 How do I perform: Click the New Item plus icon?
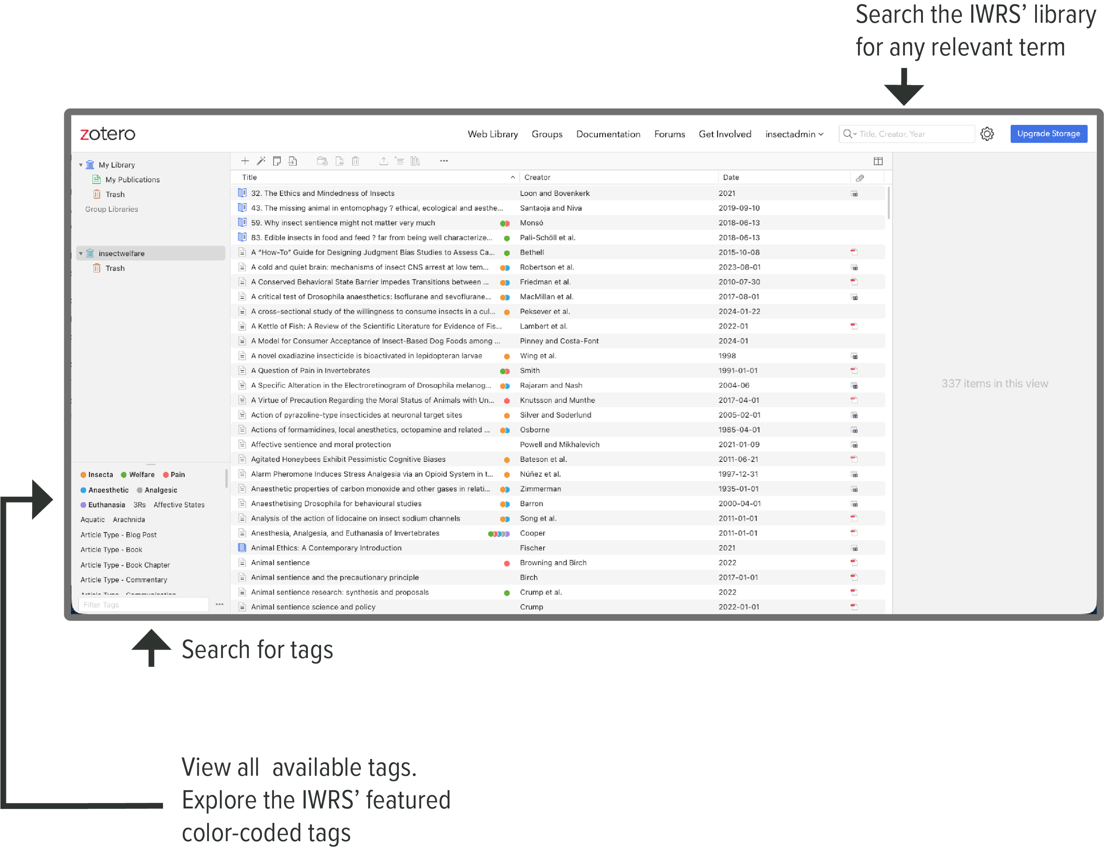[245, 161]
